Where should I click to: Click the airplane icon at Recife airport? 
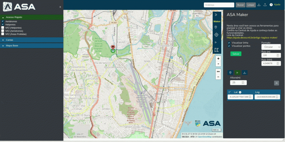(141, 93)
